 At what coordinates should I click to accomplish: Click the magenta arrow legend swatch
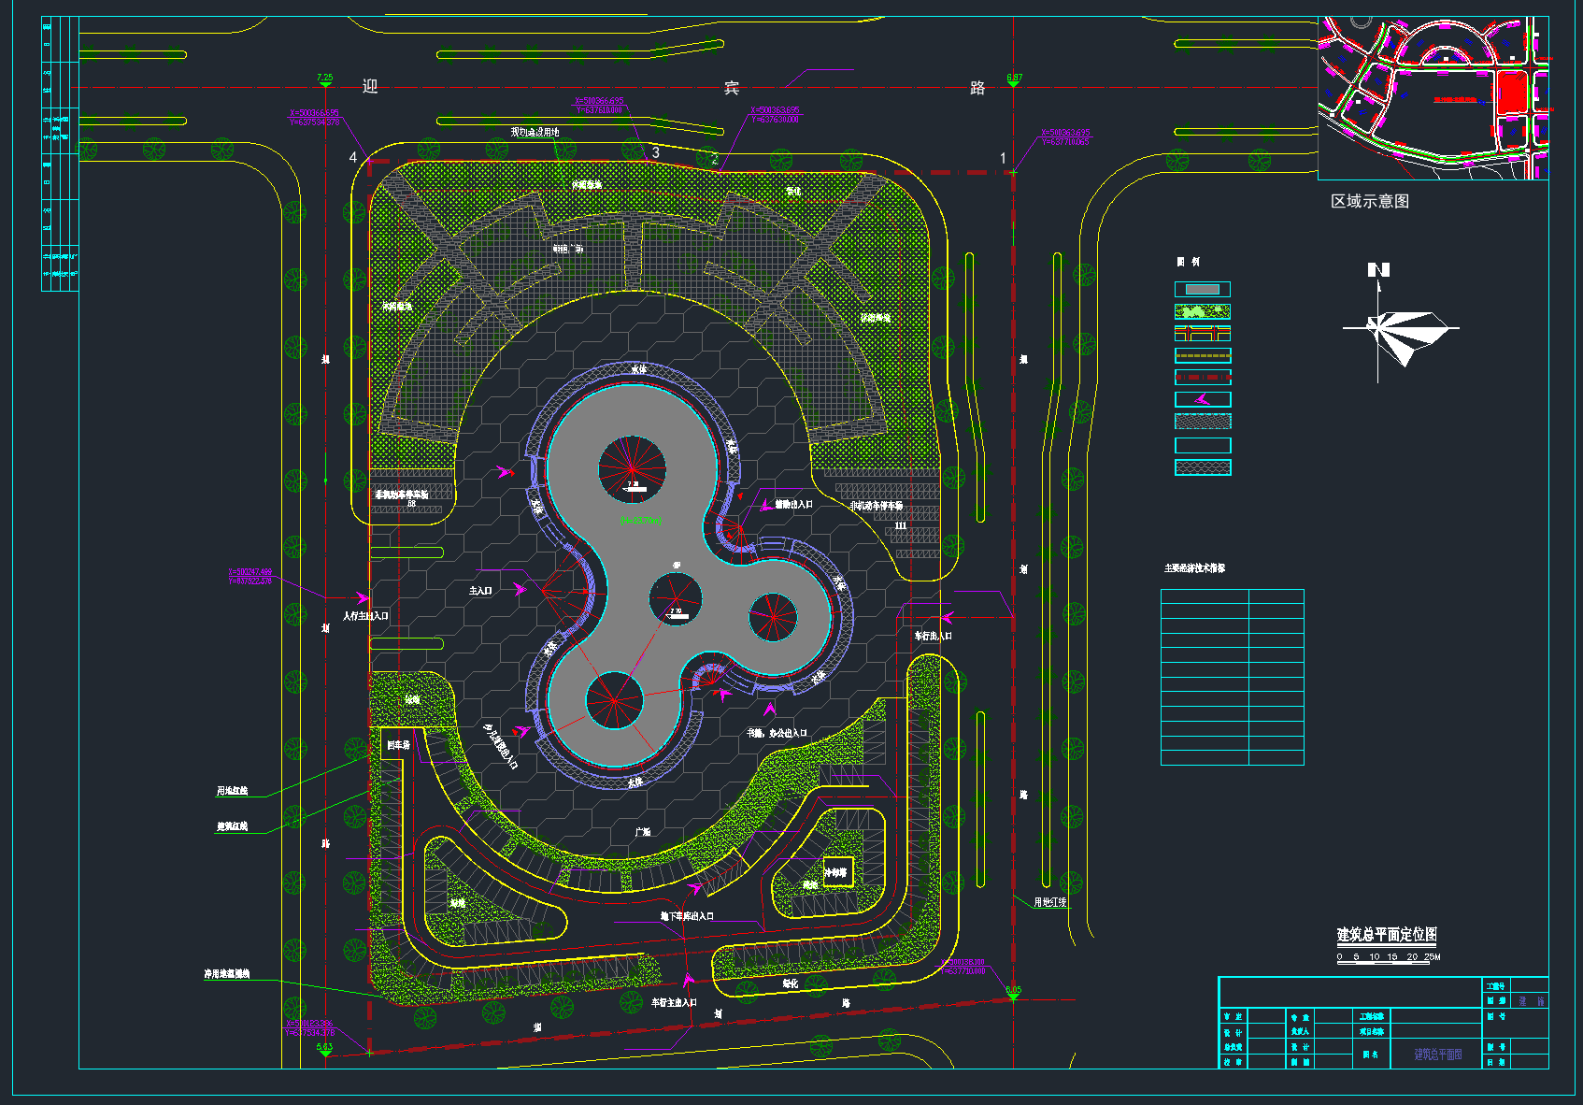click(1203, 399)
